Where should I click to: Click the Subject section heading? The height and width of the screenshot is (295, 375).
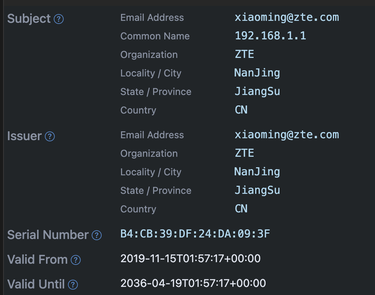[x=29, y=19]
